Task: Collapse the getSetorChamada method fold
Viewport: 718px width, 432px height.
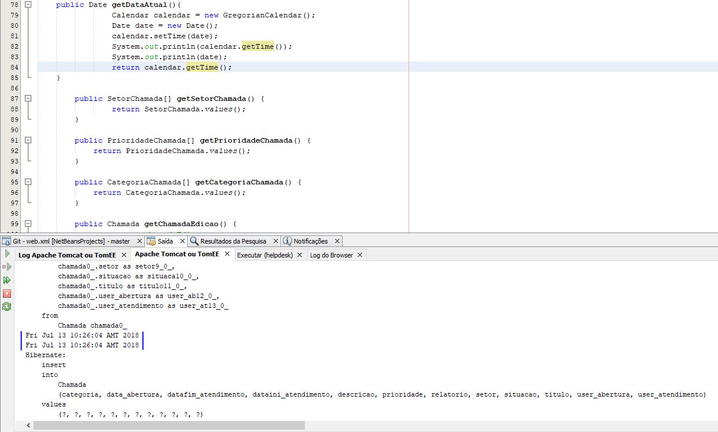Action: pyautogui.click(x=28, y=99)
